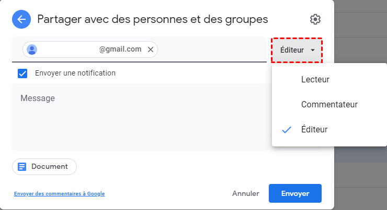Open the Éditeur role dropdown
Image resolution: width=387 pixels, height=210 pixels.
pos(297,50)
